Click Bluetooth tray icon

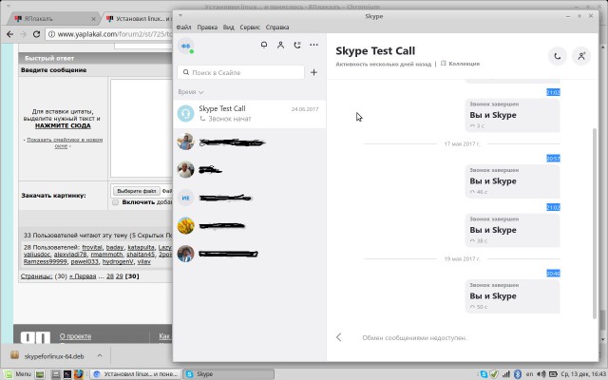coord(518,374)
